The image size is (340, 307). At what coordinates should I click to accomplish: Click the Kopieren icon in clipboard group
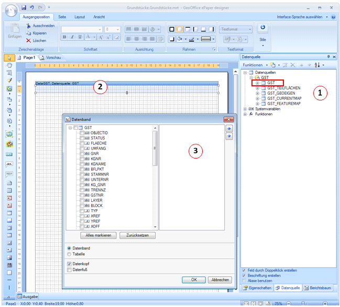(x=29, y=33)
